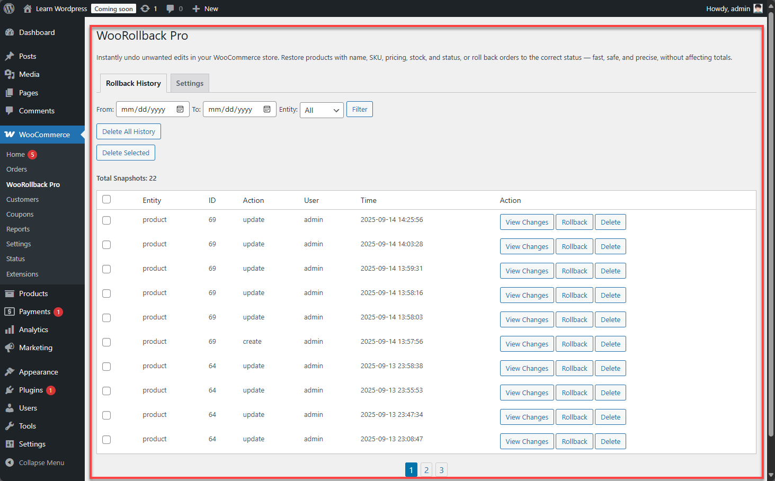
Task: Check the select-all snapshots header checkbox
Action: pos(106,199)
